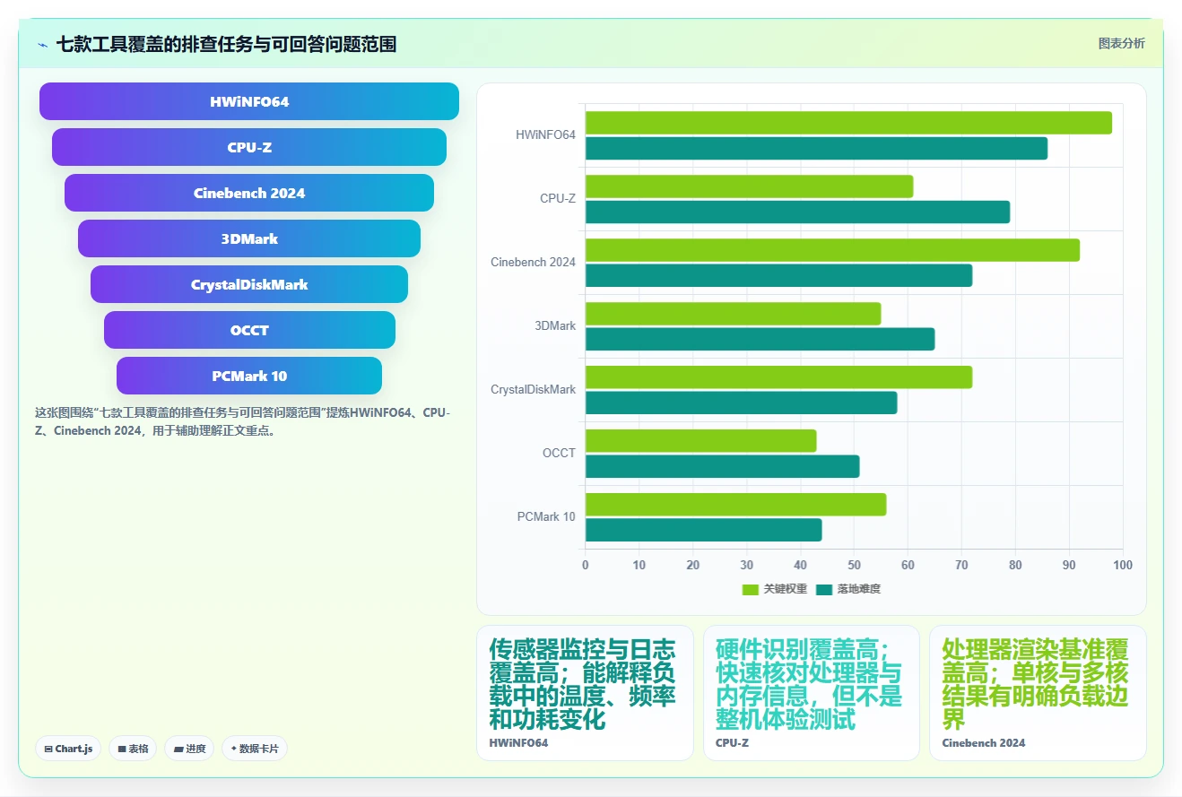
Task: Click the OCCT chart axis label
Action: point(559,454)
